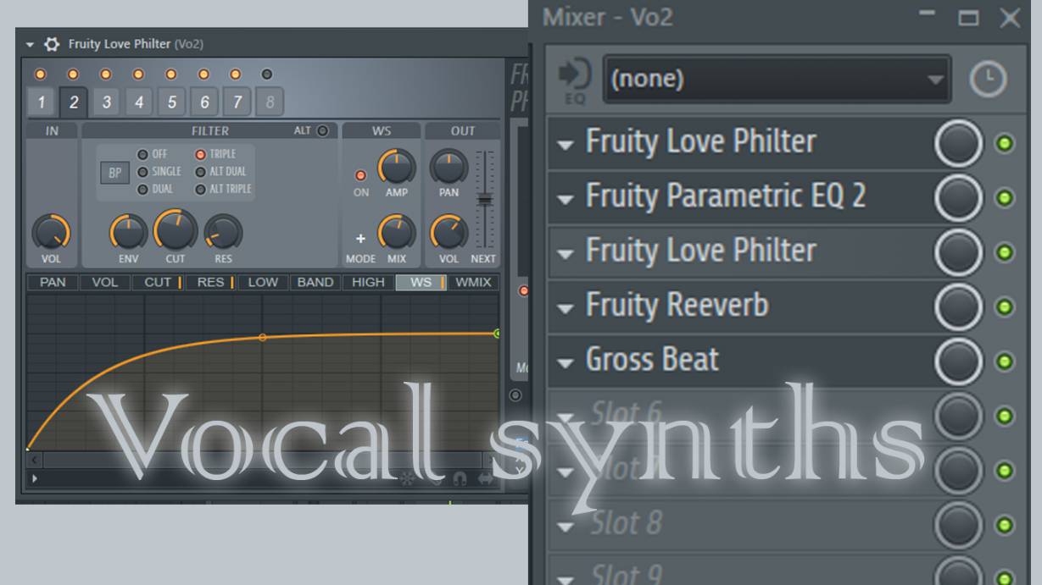Select filter band 5

[171, 102]
